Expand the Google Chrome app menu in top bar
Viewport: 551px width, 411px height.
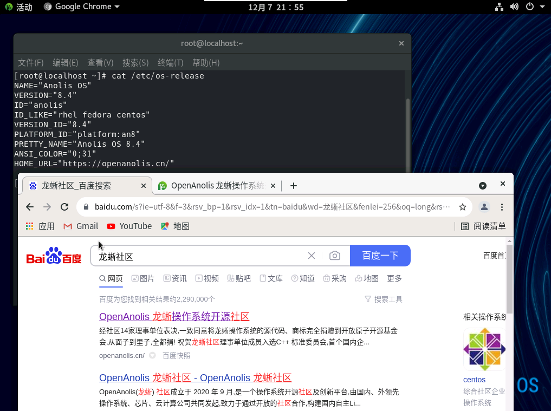(x=81, y=7)
